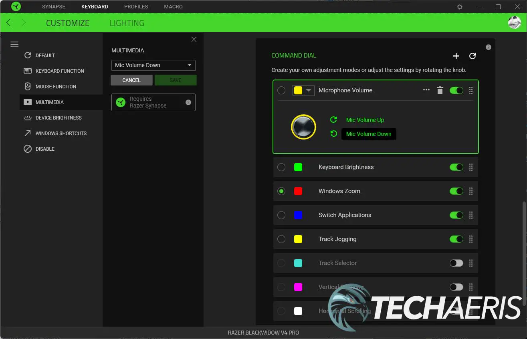Click help icon beside Requires Razer Synapse

(188, 102)
